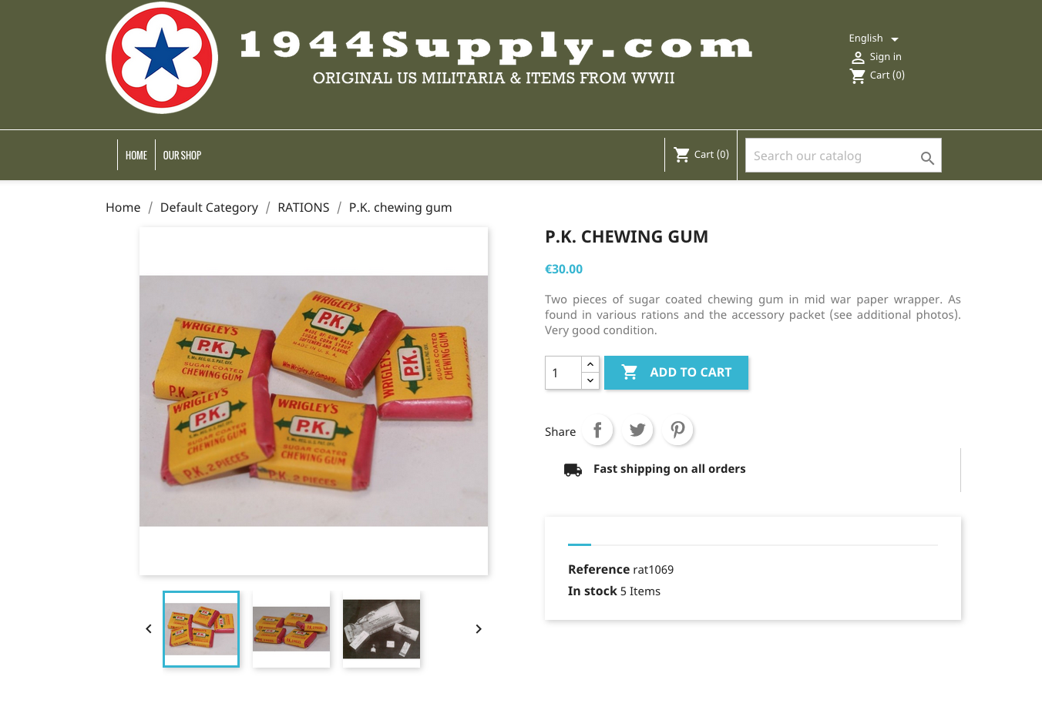Open the OUR SHOP menu item
This screenshot has width=1042, height=710.
coord(182,155)
